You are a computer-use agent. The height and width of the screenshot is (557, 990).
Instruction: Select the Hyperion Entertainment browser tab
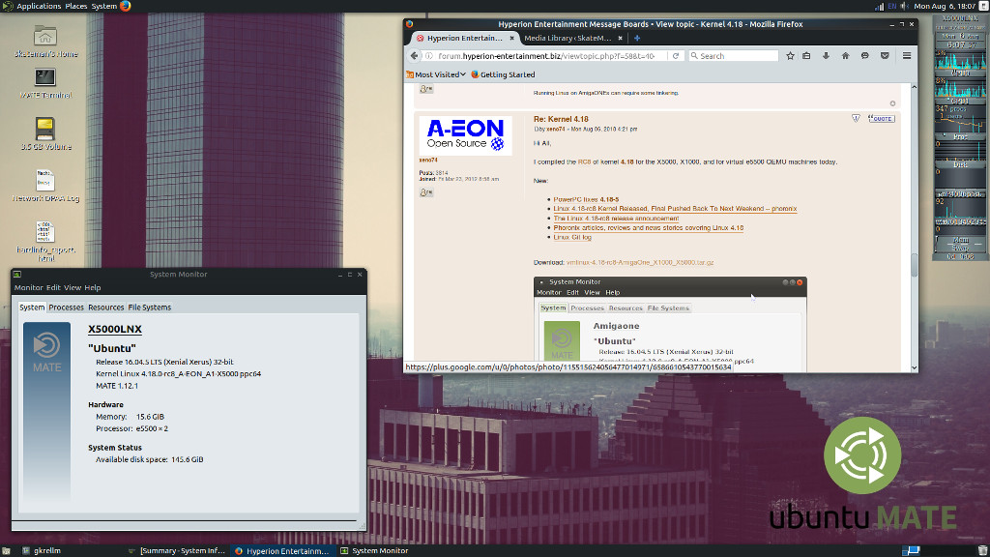[x=466, y=38]
